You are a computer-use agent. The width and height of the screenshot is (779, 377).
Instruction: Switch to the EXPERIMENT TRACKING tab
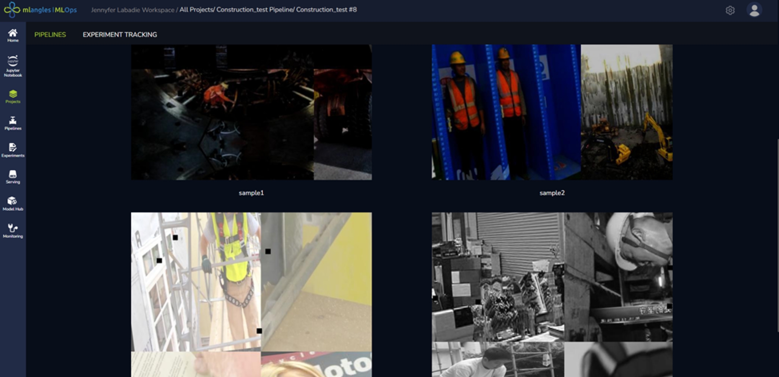(120, 34)
